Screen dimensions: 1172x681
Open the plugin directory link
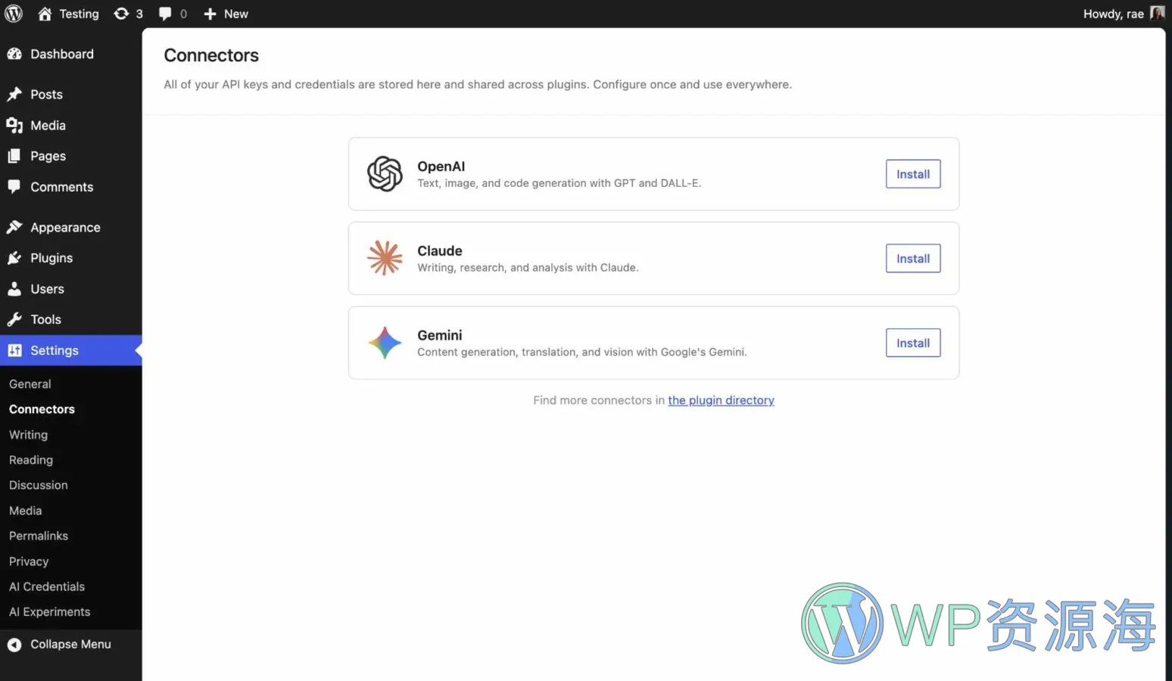(x=721, y=400)
